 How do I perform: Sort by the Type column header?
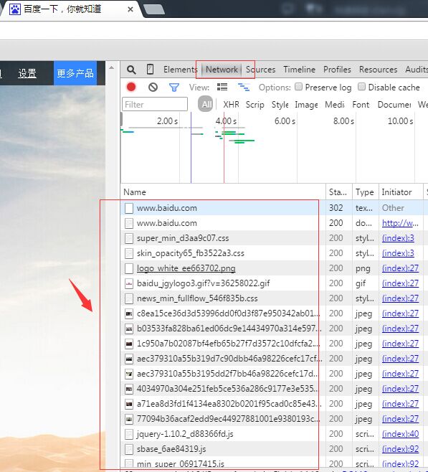pos(366,192)
